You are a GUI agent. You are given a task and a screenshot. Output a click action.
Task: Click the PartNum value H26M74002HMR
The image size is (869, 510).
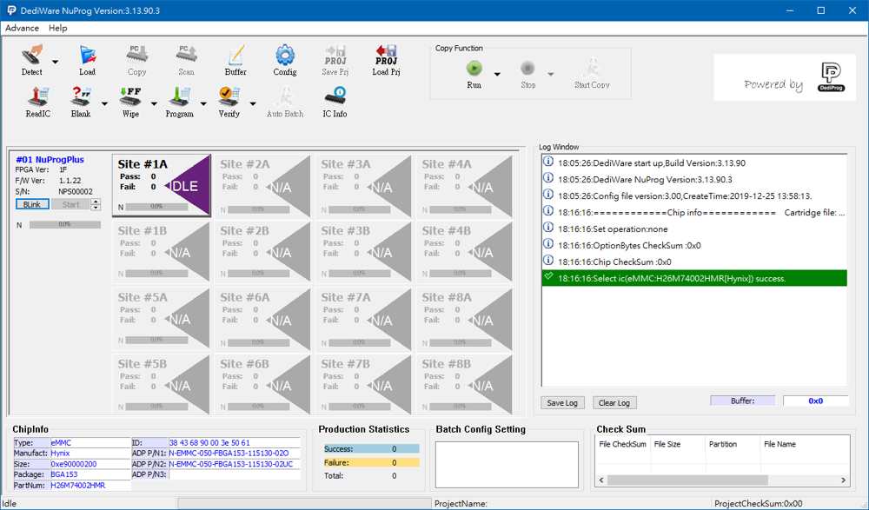point(90,485)
